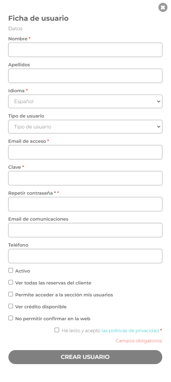Toggle Permite acceder a la sección mis usuarios
This screenshot has height=382, width=171.
pos(11,294)
